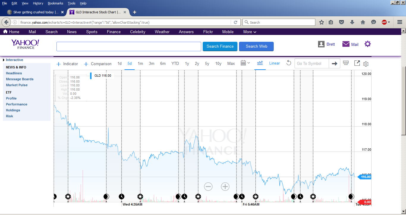
Task: Select the area chart type icon
Action: tap(260, 63)
